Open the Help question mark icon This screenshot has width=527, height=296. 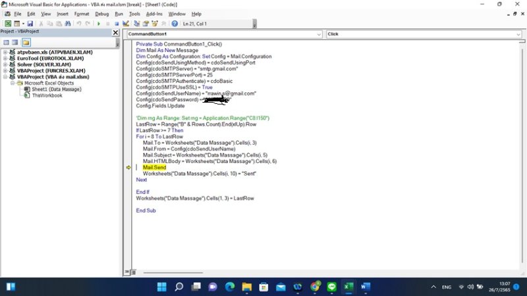175,24
